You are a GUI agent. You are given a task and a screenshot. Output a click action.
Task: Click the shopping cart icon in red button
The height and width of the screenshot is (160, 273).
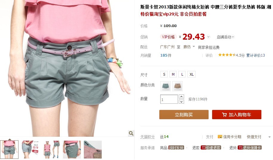pos(224,115)
